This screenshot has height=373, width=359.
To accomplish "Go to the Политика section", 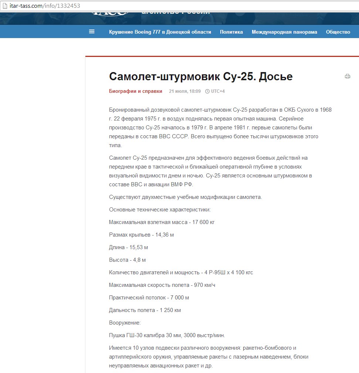I will coord(231,32).
